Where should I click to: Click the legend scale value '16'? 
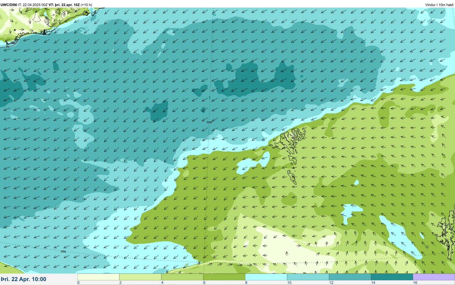(x=415, y=283)
